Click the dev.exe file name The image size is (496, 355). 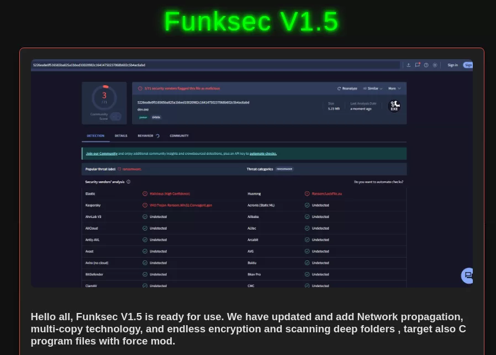143,109
